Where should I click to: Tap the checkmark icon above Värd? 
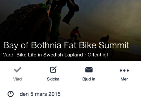click(17, 70)
